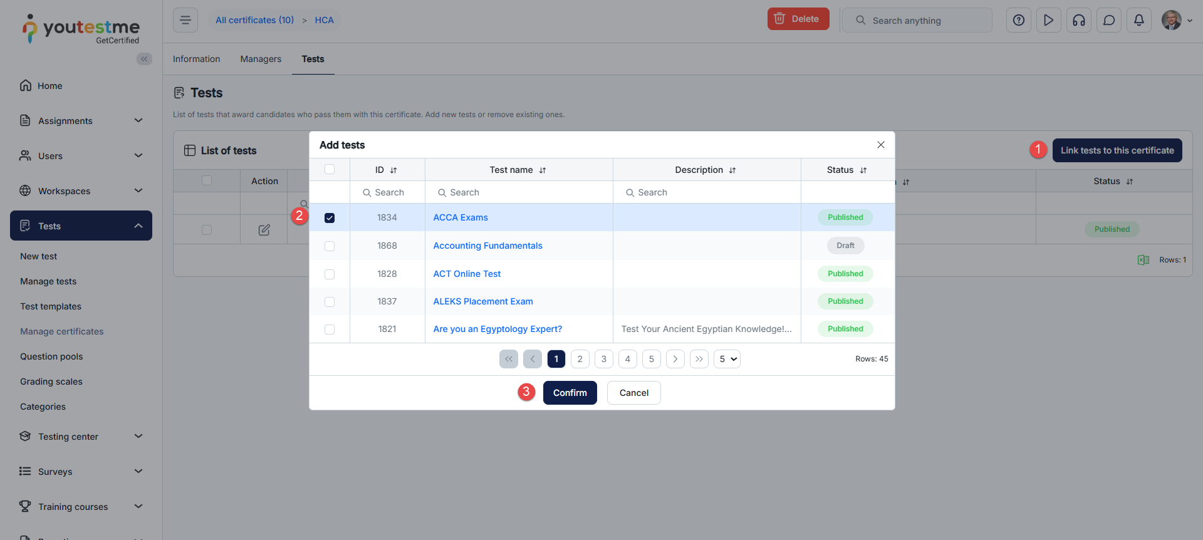The width and height of the screenshot is (1203, 540).
Task: Open notifications bell icon
Action: 1139,20
